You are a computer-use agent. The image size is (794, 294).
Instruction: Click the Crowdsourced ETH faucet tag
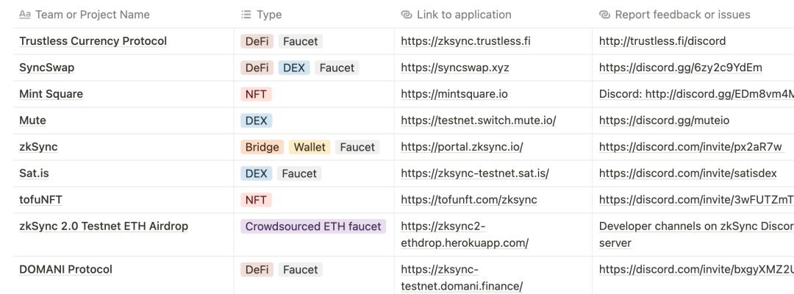313,226
